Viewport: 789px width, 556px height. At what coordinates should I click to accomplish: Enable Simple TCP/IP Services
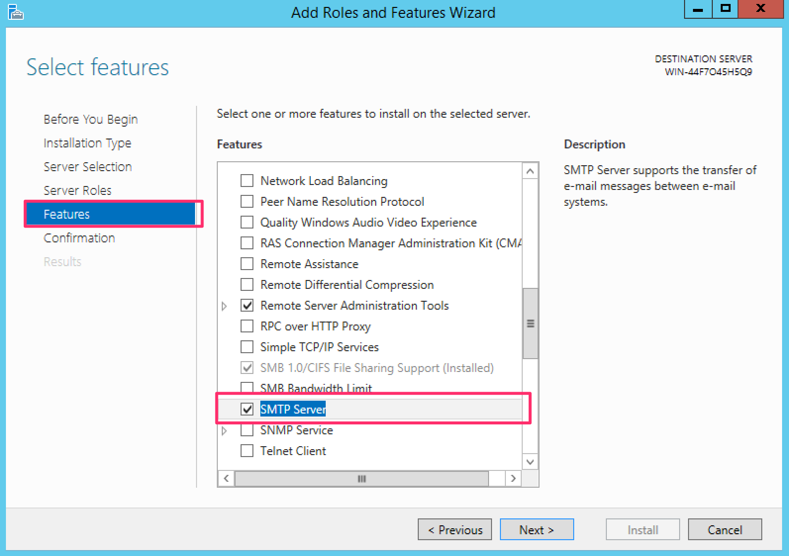coord(247,347)
